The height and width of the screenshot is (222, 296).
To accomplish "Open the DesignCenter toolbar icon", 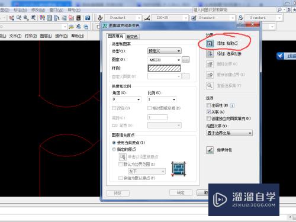I will 49,18.
